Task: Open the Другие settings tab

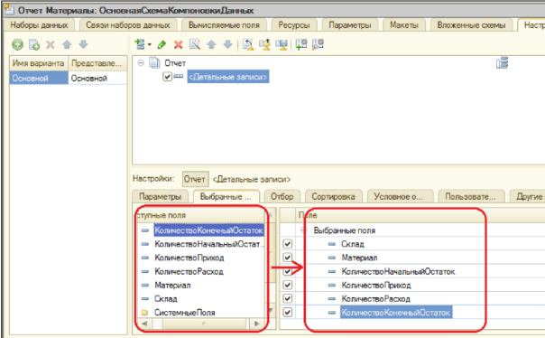Action: click(529, 197)
